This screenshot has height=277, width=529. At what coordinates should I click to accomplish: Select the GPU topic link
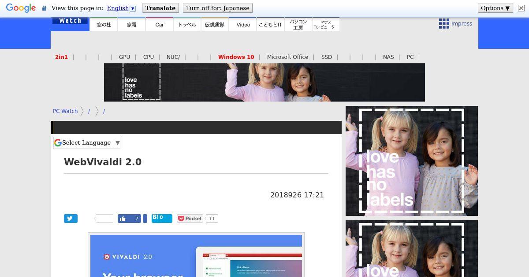[x=124, y=57]
